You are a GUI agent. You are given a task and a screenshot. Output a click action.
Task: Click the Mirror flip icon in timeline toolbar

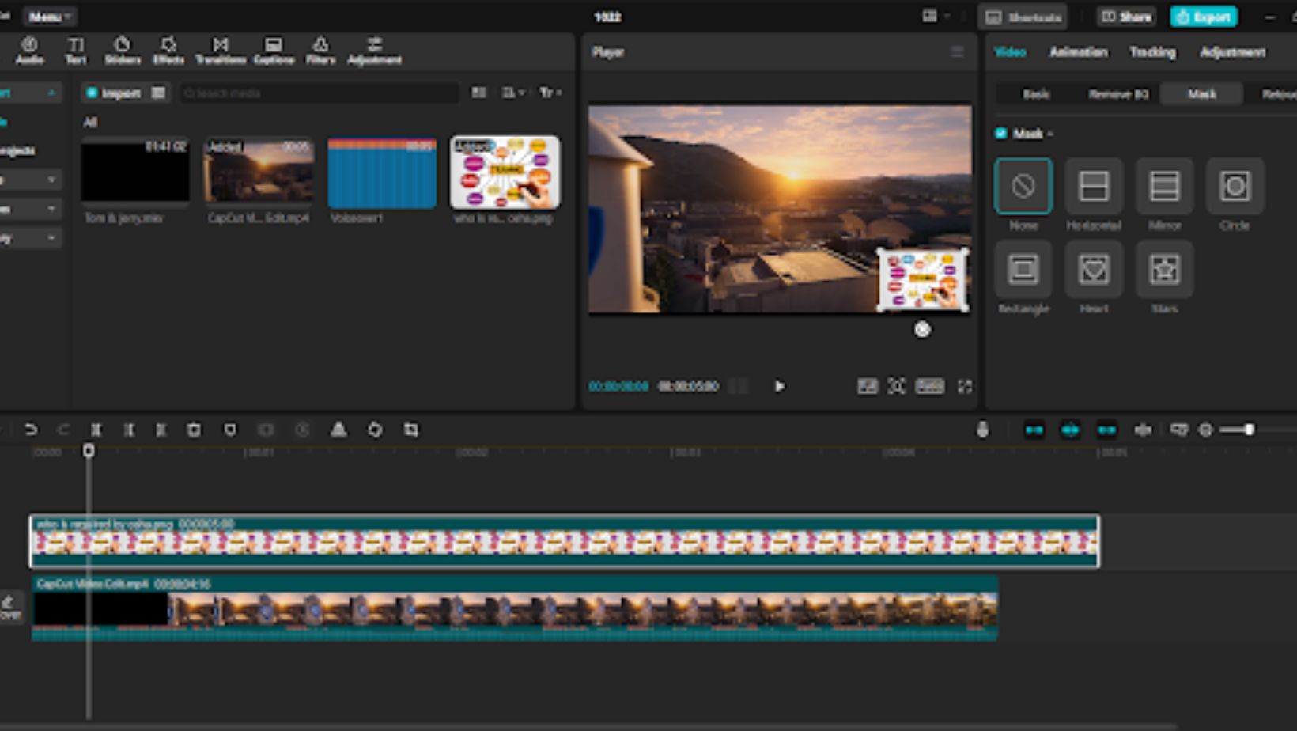click(338, 430)
